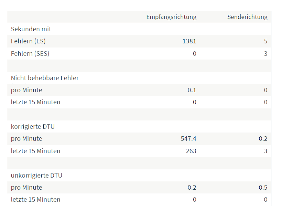Select the 547.4 corrected DTU value
Screen dimensions: 281x211
[x=188, y=139]
